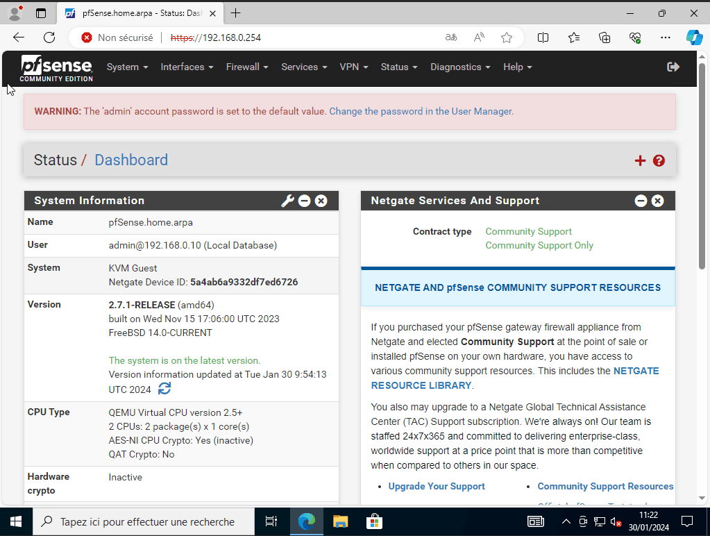Open the Upgrade Your Support link
The image size is (710, 536).
point(437,486)
